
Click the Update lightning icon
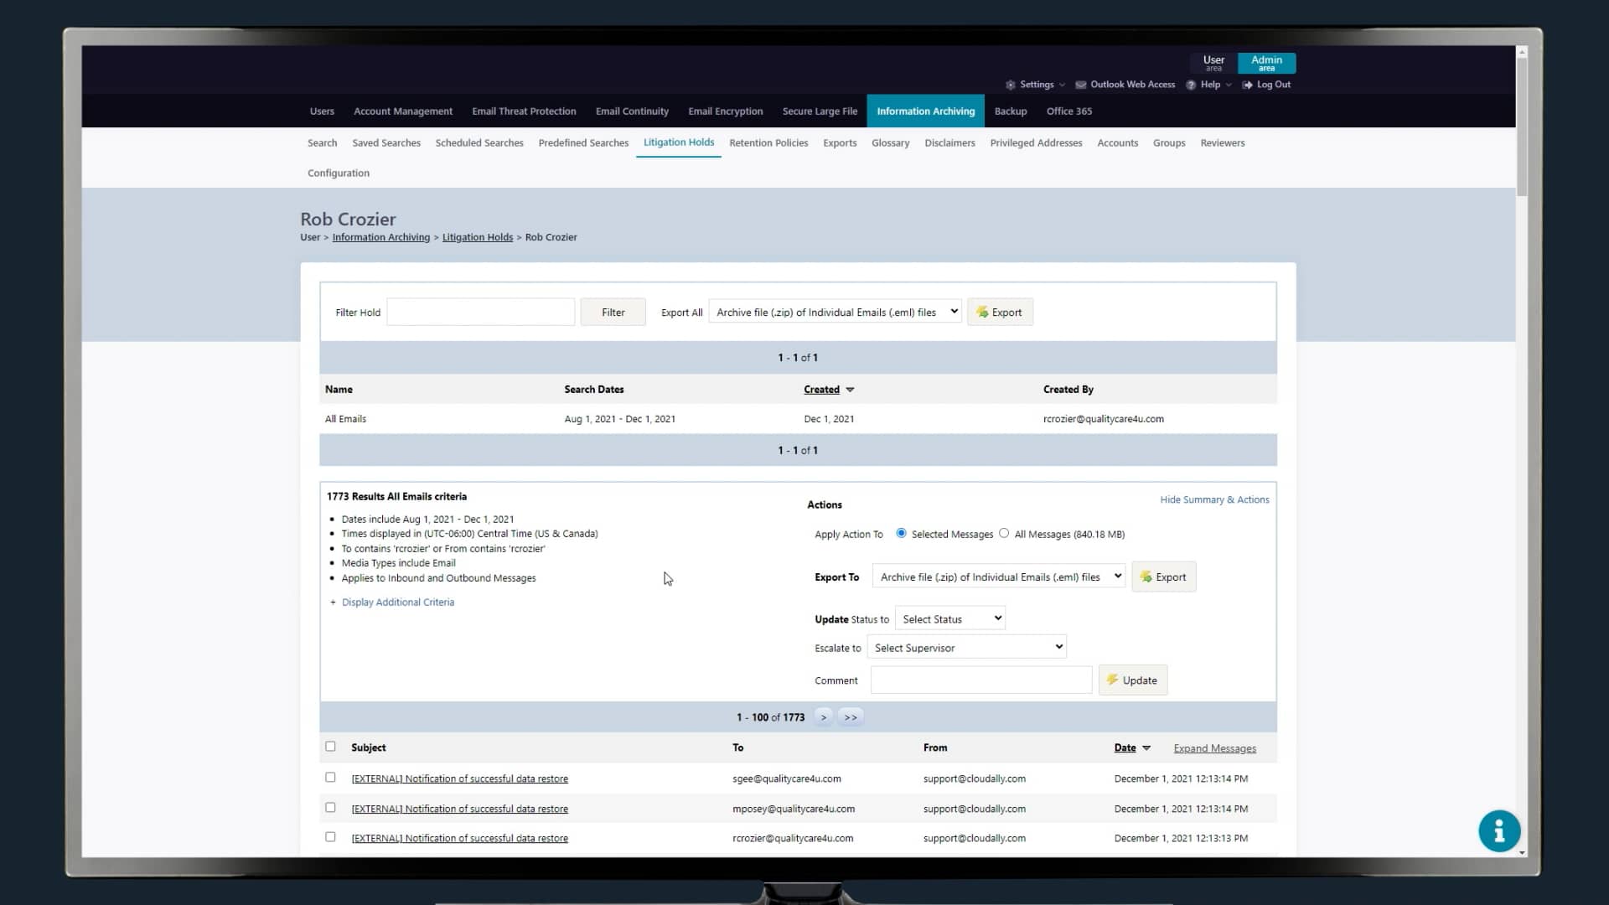coord(1113,680)
